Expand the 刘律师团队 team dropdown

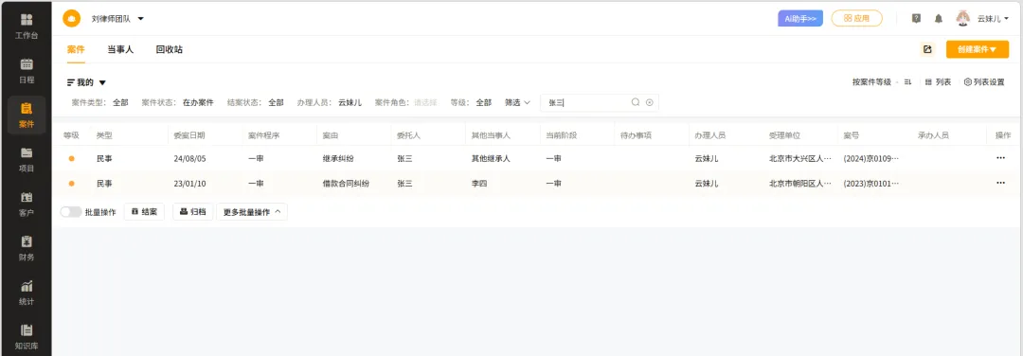140,19
